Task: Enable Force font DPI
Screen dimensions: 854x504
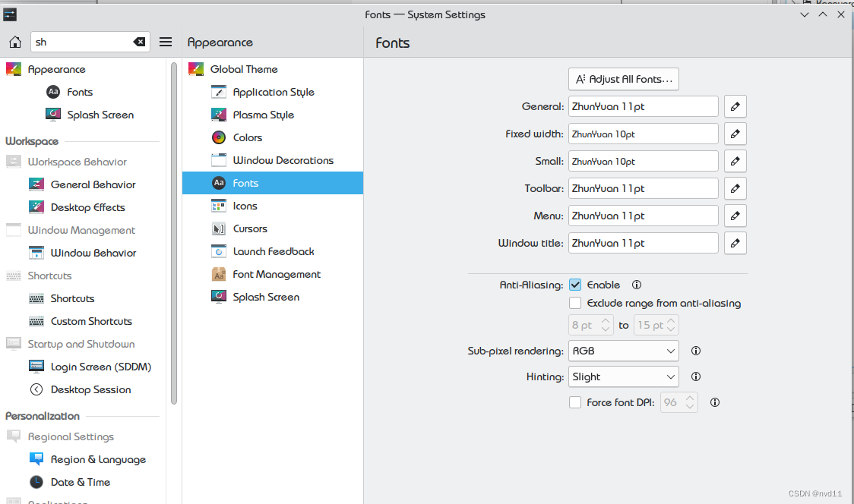Action: click(575, 402)
